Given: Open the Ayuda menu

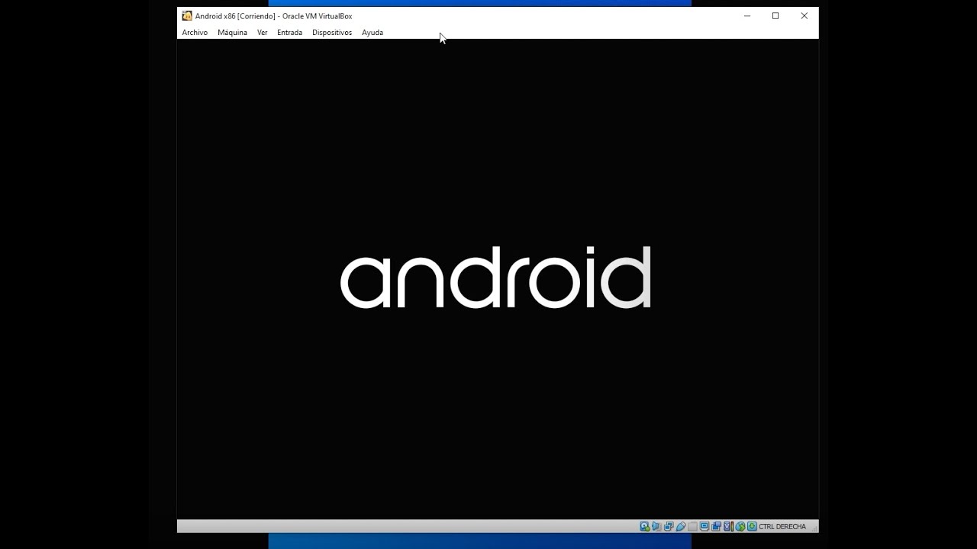Looking at the screenshot, I should 372,33.
